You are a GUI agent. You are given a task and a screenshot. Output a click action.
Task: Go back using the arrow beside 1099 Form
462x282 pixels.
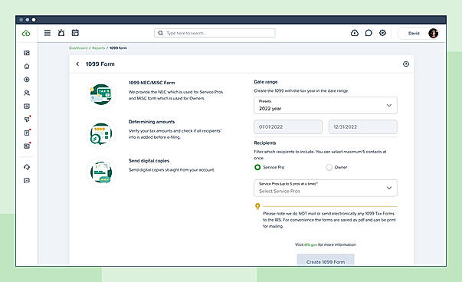pyautogui.click(x=77, y=64)
